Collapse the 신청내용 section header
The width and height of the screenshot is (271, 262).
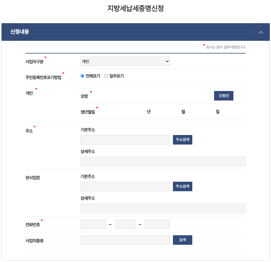pos(261,32)
